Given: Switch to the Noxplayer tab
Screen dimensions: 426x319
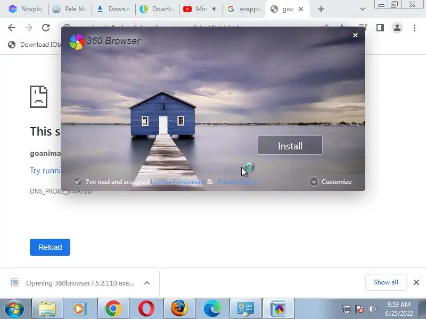Looking at the screenshot, I should tap(25, 9).
